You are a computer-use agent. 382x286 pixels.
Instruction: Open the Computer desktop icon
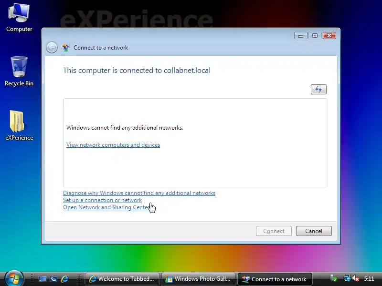click(x=19, y=18)
